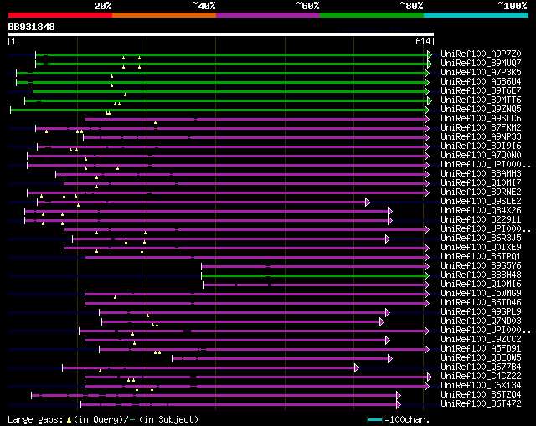The width and height of the screenshot is (536, 426).
Task: Open hit UniRef100_A9GPL9
Action: 481,312
